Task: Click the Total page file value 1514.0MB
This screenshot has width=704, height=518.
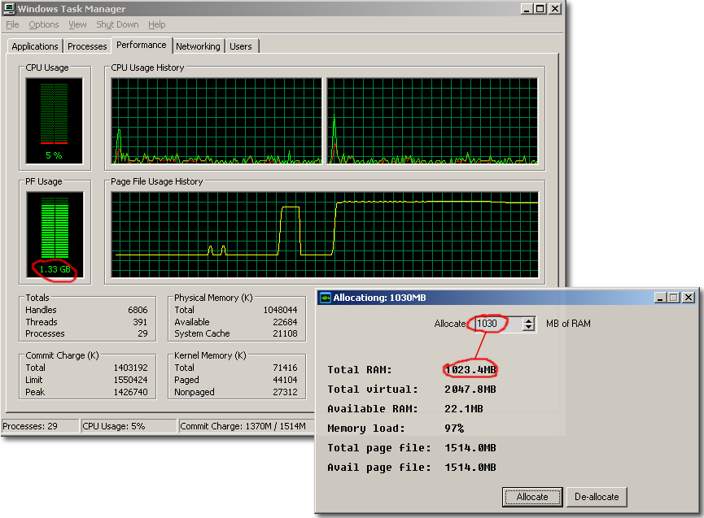Action: pyautogui.click(x=470, y=448)
